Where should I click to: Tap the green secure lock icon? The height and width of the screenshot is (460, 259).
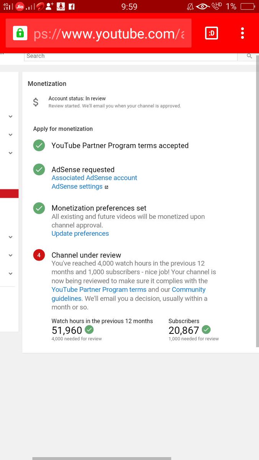[x=20, y=33]
